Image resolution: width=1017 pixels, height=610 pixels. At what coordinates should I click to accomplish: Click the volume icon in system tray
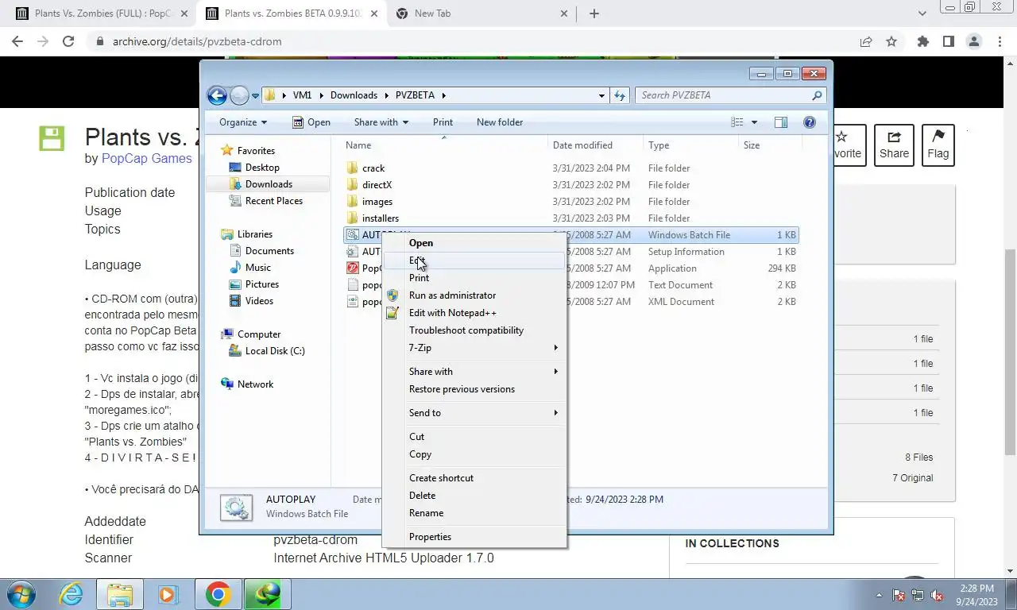click(x=937, y=595)
